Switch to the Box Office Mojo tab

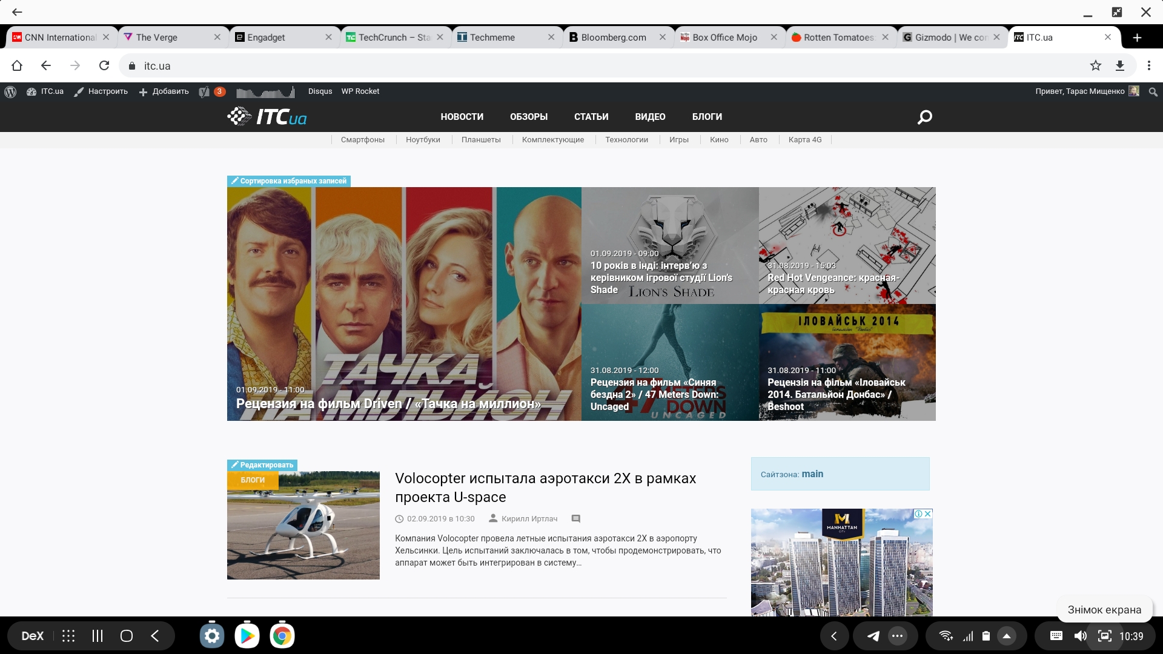pos(727,38)
